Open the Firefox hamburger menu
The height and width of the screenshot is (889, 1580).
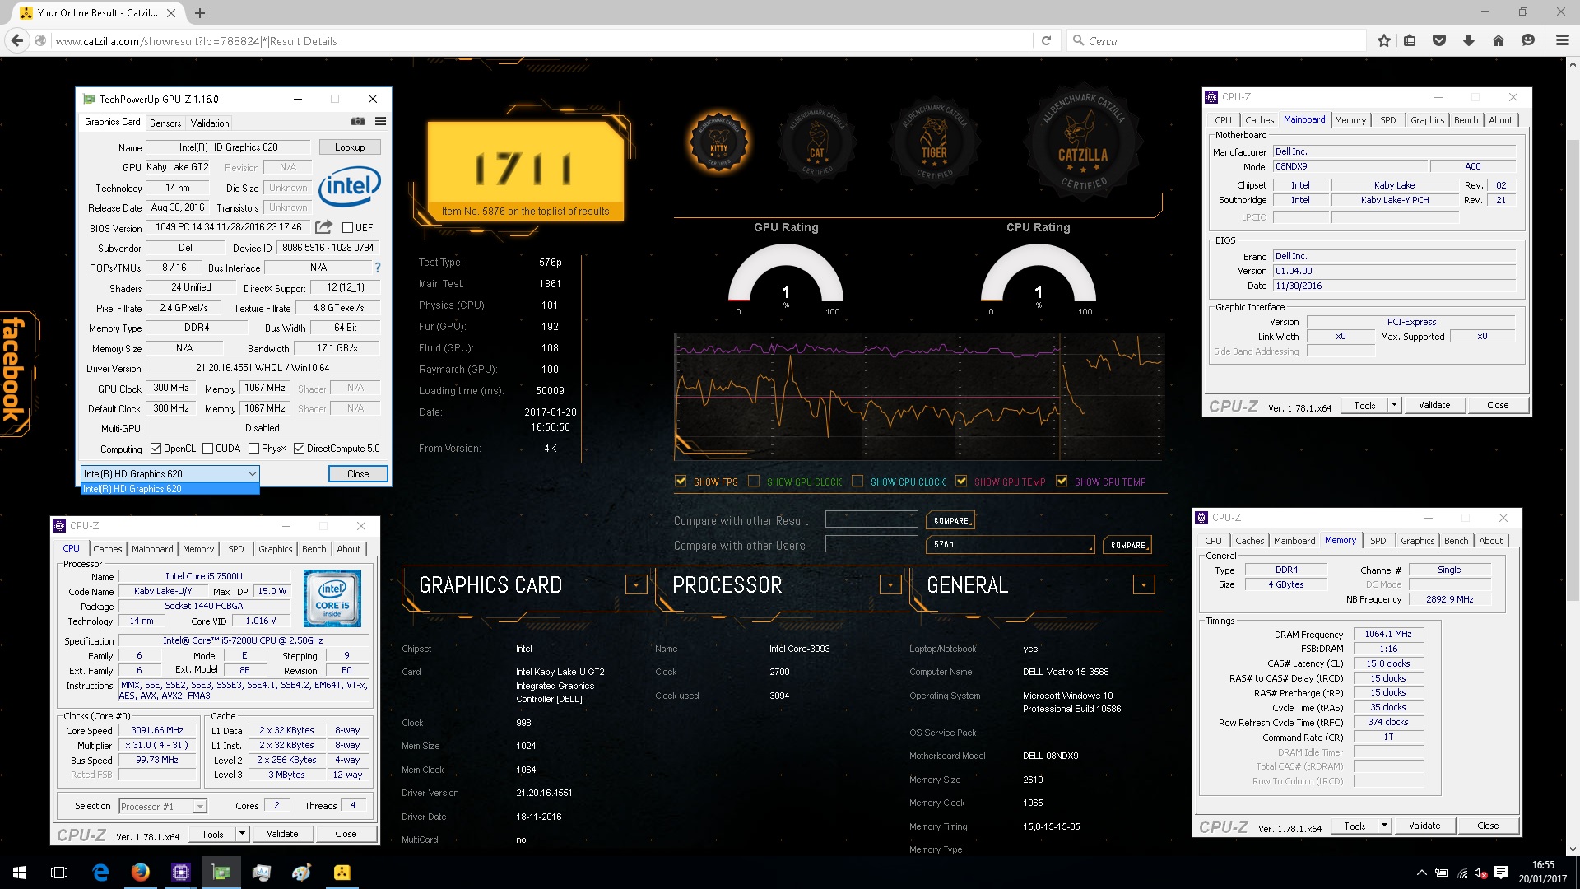coord(1562,40)
